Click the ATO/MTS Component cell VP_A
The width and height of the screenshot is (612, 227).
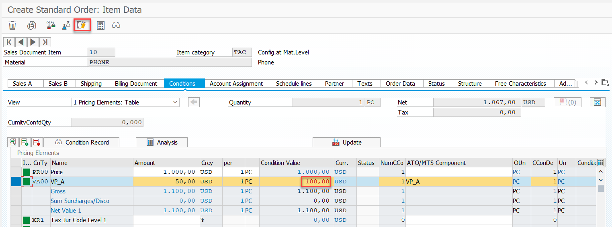coord(458,182)
